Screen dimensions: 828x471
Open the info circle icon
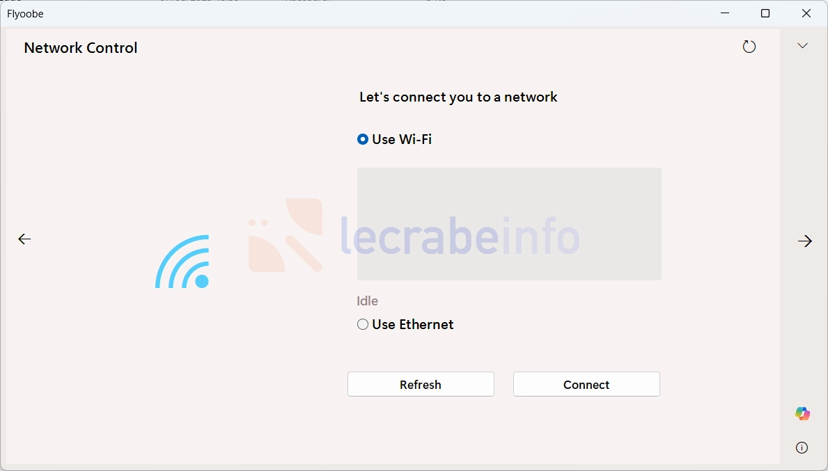point(802,448)
